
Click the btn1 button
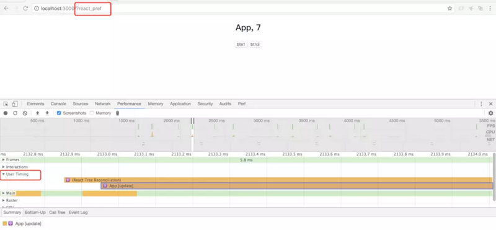241,44
